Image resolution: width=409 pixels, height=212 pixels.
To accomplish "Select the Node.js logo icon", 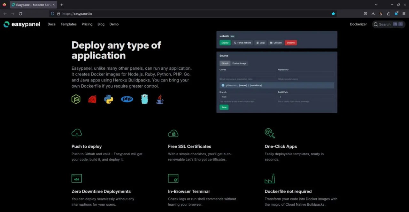I will coord(76,99).
